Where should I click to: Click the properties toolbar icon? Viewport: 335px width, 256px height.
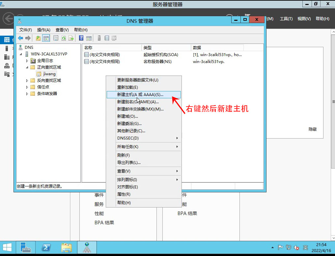56,38
